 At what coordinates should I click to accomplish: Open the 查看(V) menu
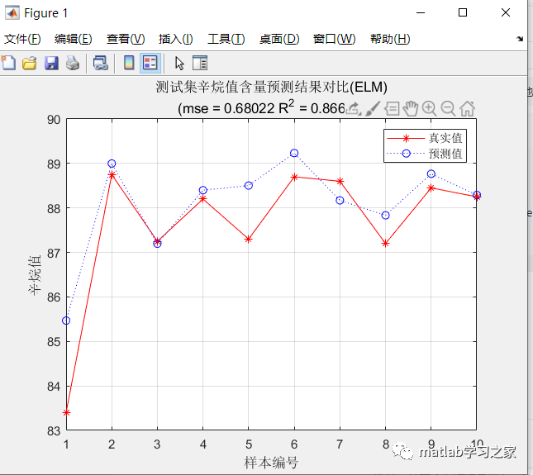point(126,39)
